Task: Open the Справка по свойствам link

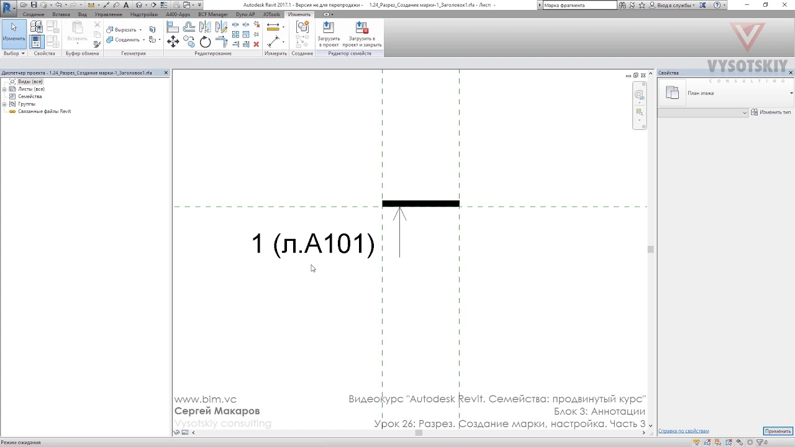Action: tap(683, 431)
